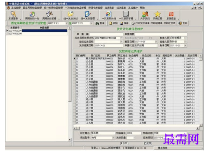206x151 pixels.
Task: Click left arrow of grid horizontal scrollbar
Action: pyautogui.click(x=75, y=128)
